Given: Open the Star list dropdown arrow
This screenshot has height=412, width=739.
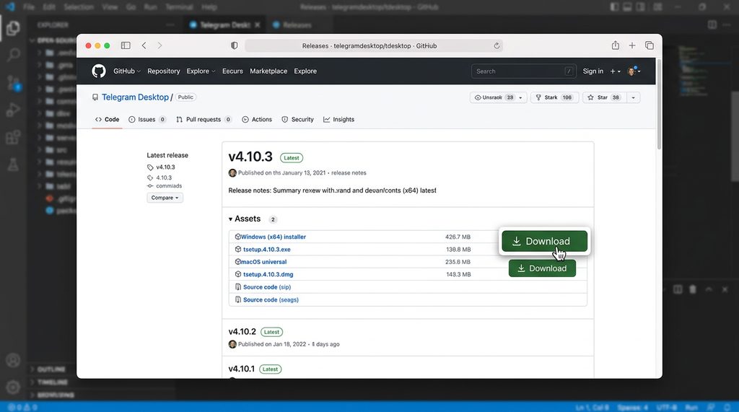Looking at the screenshot, I should click(633, 97).
